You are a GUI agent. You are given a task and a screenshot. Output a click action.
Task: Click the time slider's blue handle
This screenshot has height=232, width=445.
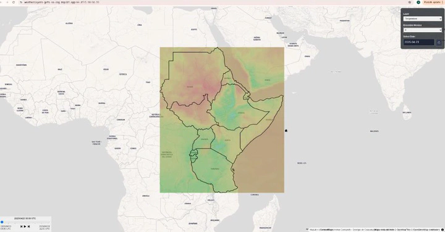(x=2, y=222)
